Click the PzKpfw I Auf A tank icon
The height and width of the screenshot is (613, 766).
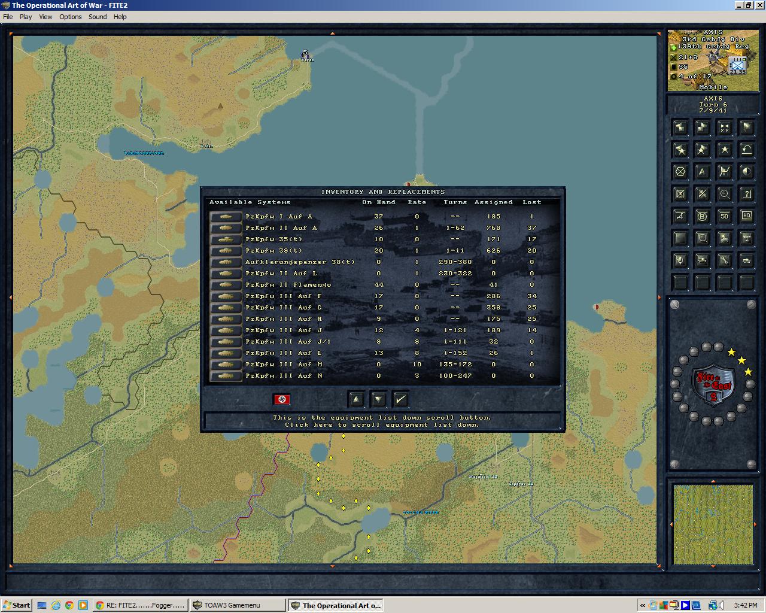pos(226,217)
